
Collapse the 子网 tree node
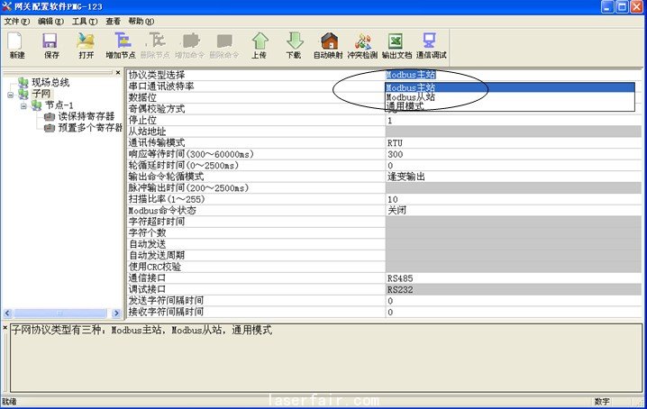click(11, 94)
